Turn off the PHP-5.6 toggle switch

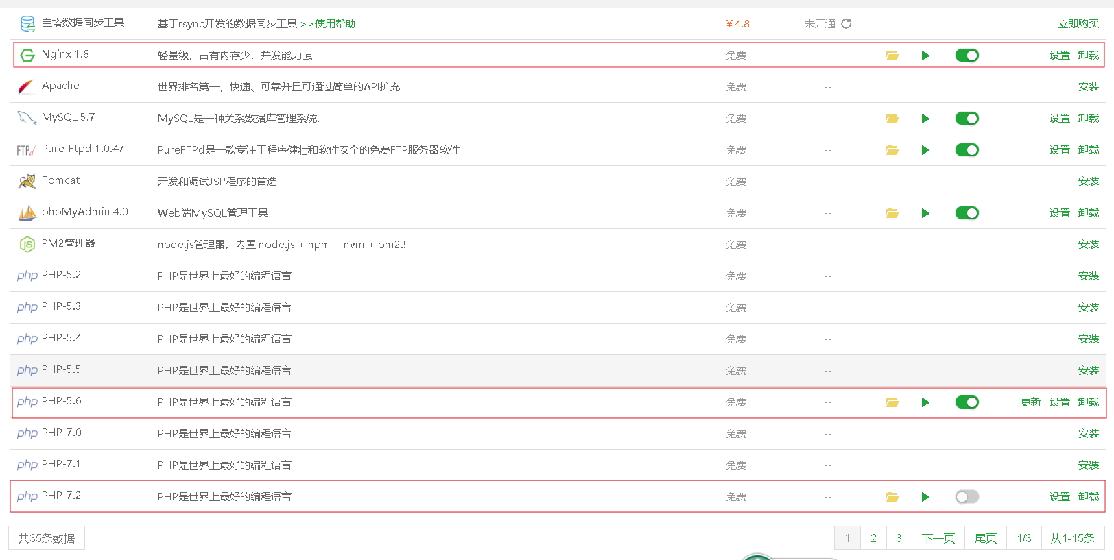967,402
